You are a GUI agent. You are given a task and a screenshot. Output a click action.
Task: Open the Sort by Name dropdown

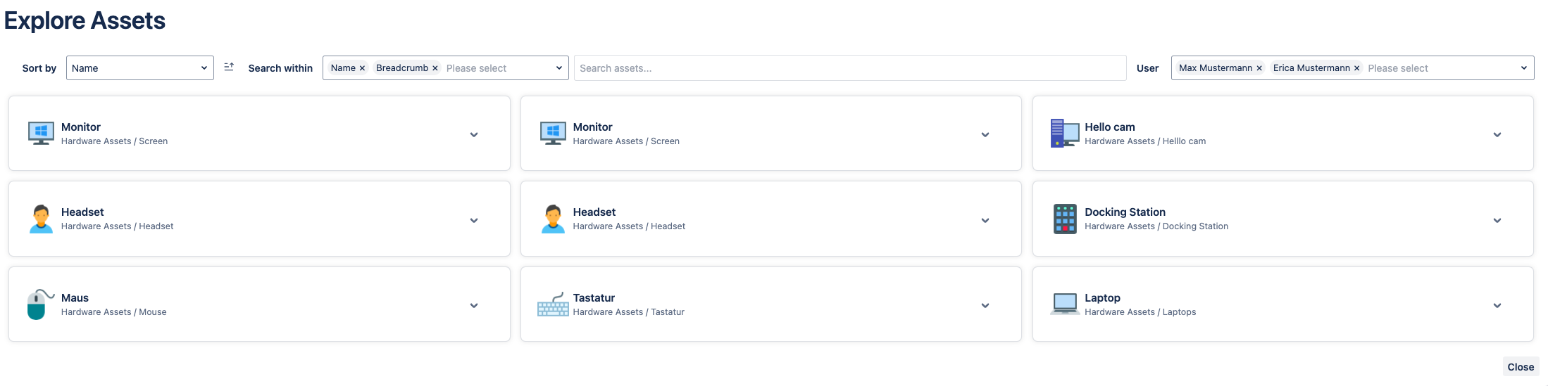pos(139,68)
